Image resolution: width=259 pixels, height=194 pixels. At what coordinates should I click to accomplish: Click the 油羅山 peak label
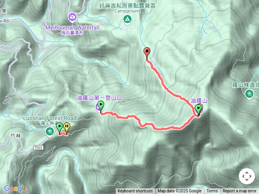pyautogui.click(x=199, y=101)
